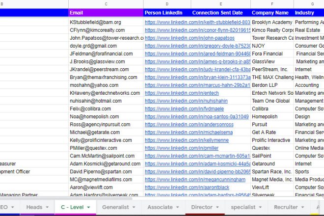Image resolution: width=324 pixels, height=216 pixels.
Task: Open cam-mcmartin LinkedIn link
Action: pyautogui.click(x=197, y=156)
